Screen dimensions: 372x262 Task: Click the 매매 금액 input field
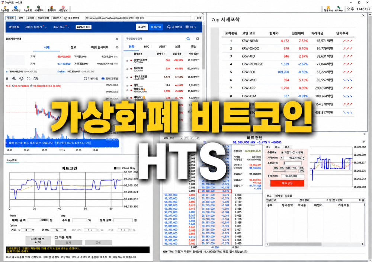point(38,220)
